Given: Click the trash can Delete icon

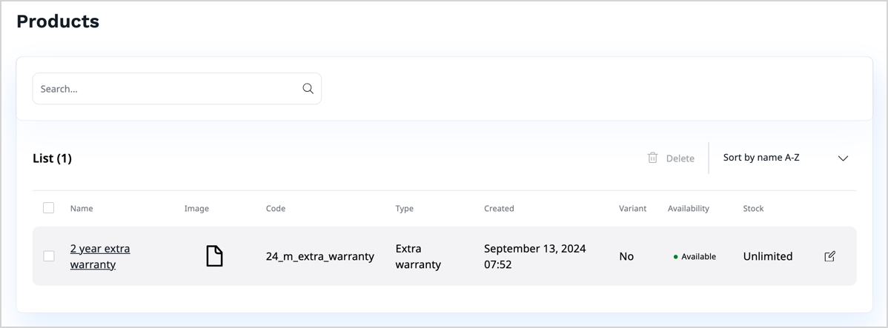Looking at the screenshot, I should coord(652,158).
